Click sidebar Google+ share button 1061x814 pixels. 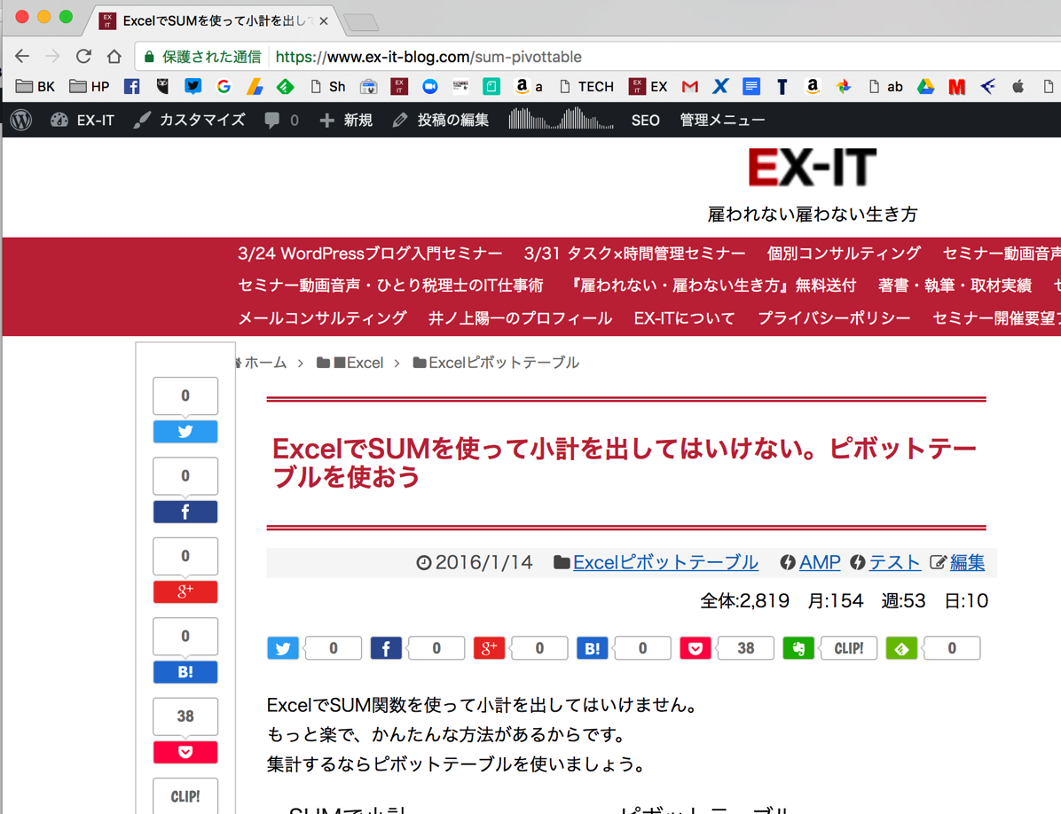tap(185, 592)
